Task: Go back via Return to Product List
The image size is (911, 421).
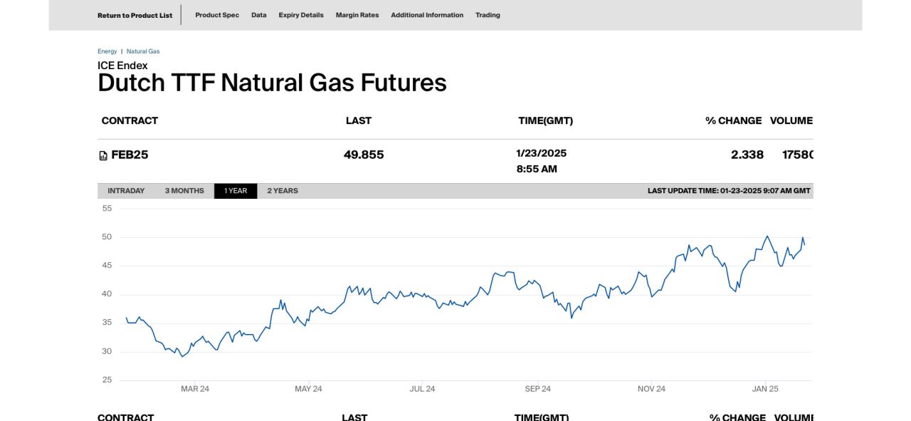Action: (135, 15)
